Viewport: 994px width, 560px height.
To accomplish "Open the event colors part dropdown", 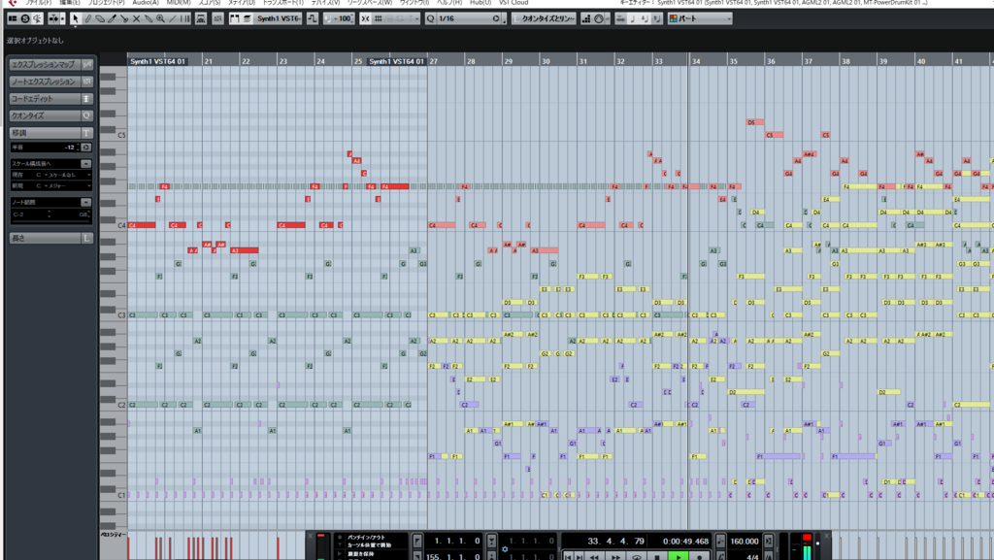I will [700, 19].
